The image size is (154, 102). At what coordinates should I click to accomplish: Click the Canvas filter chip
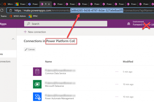(x=30, y=49)
